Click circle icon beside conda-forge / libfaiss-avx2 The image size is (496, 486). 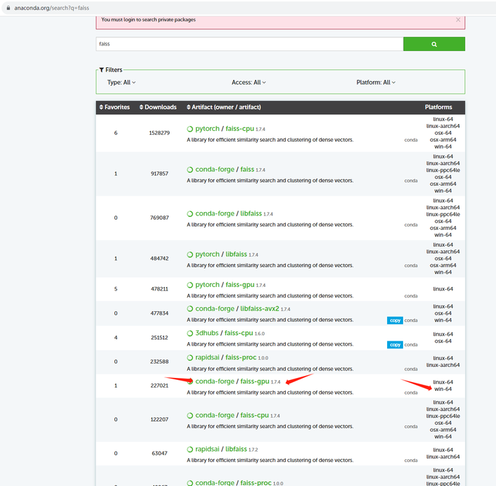pyautogui.click(x=190, y=308)
